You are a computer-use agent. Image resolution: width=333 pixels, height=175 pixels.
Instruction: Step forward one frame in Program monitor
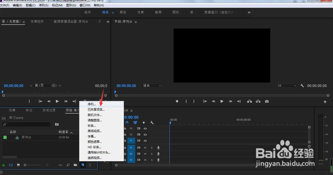pyautogui.click(x=231, y=101)
